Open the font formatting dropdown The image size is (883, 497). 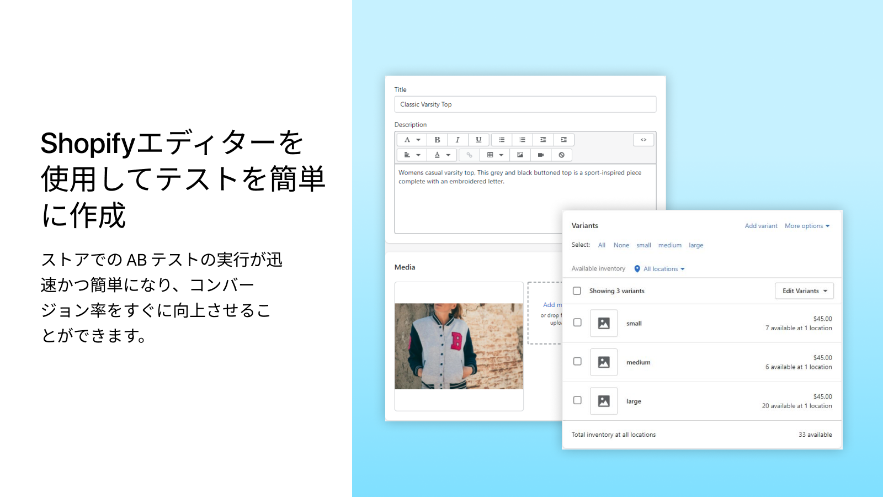[x=412, y=140]
